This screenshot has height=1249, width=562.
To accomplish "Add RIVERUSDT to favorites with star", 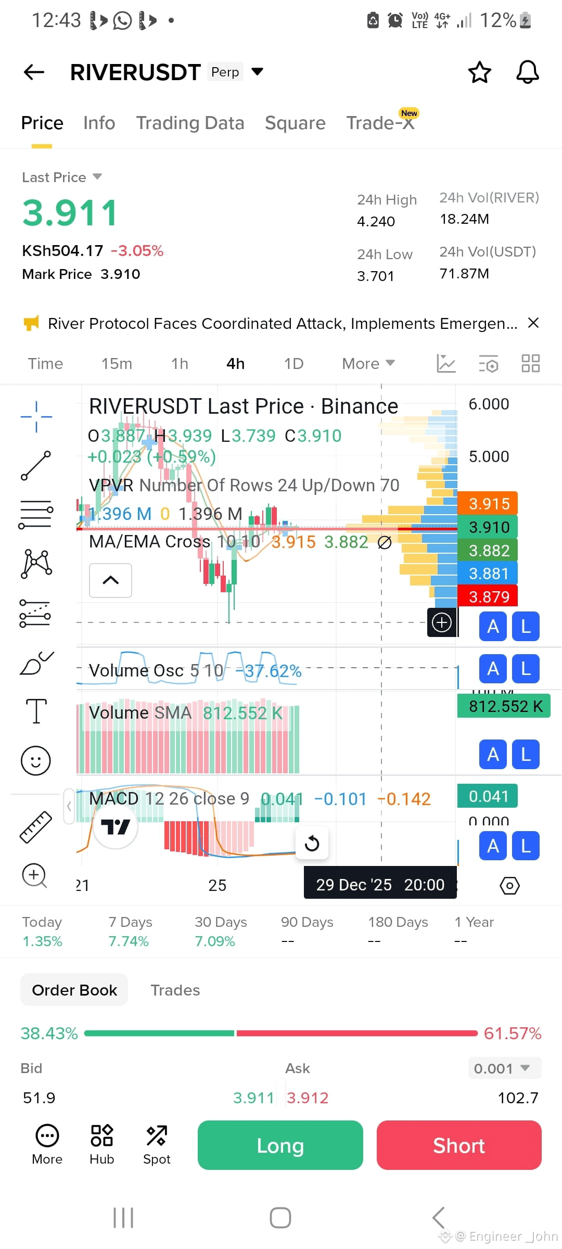I will pyautogui.click(x=479, y=72).
